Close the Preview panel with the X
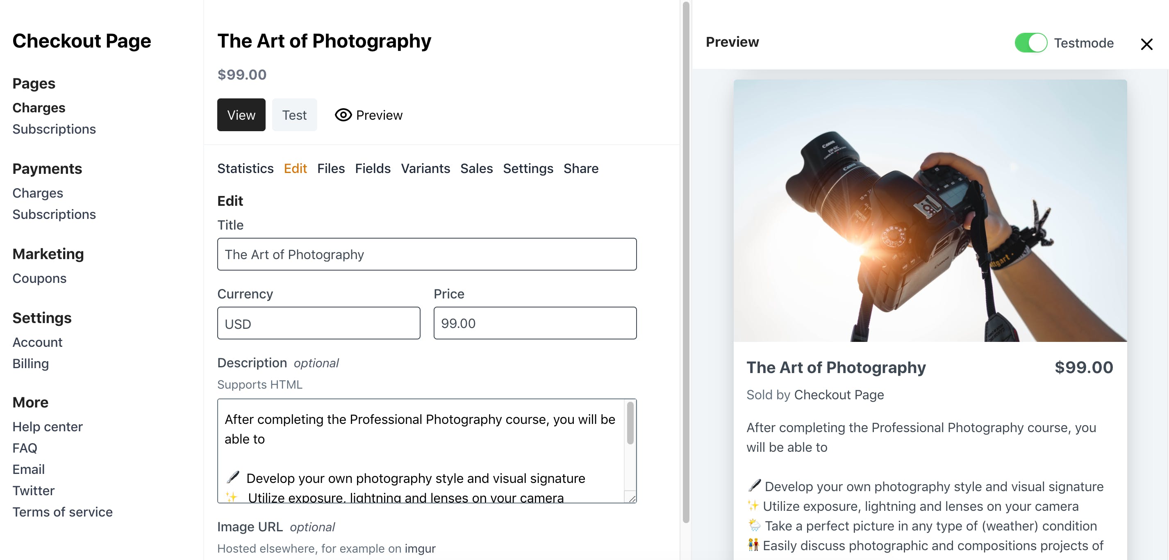The width and height of the screenshot is (1169, 560). [x=1146, y=44]
